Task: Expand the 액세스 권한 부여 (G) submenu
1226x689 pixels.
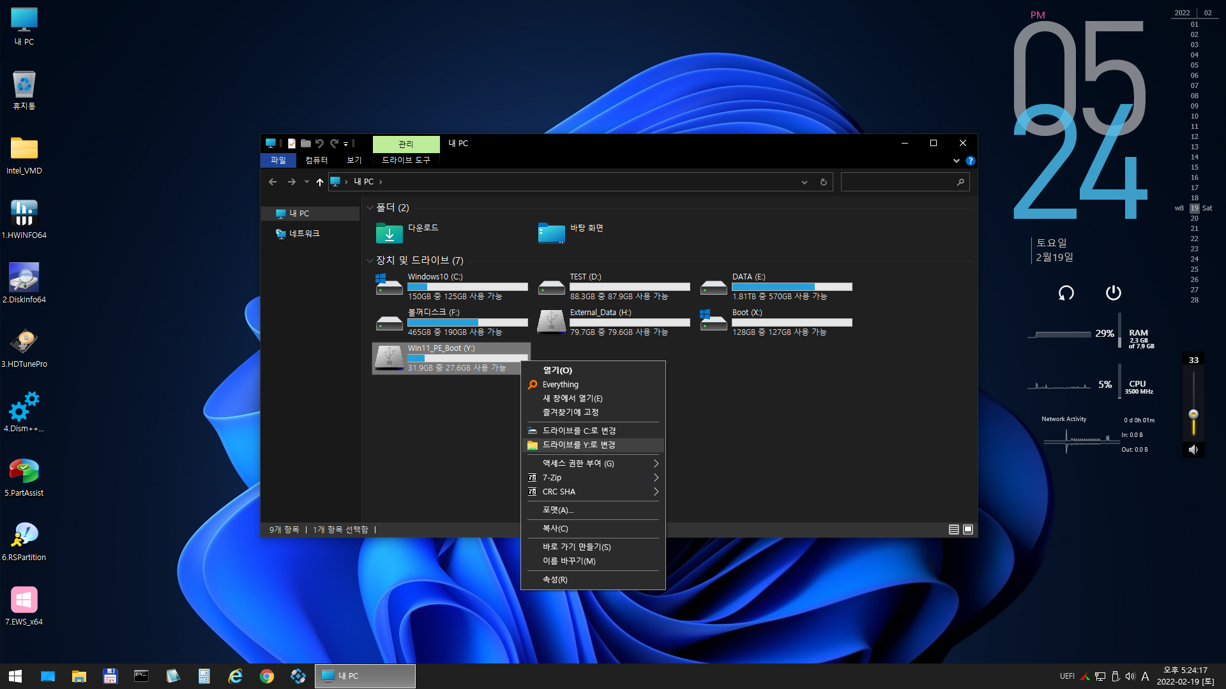Action: pyautogui.click(x=593, y=464)
